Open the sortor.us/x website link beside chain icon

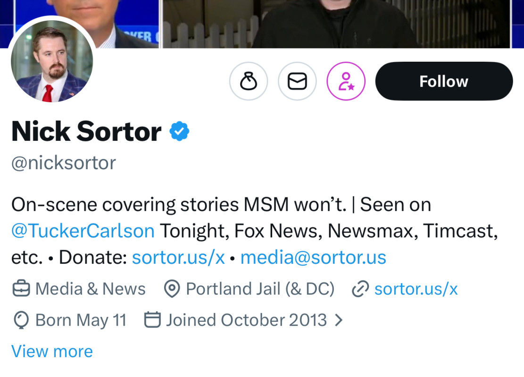pyautogui.click(x=416, y=289)
